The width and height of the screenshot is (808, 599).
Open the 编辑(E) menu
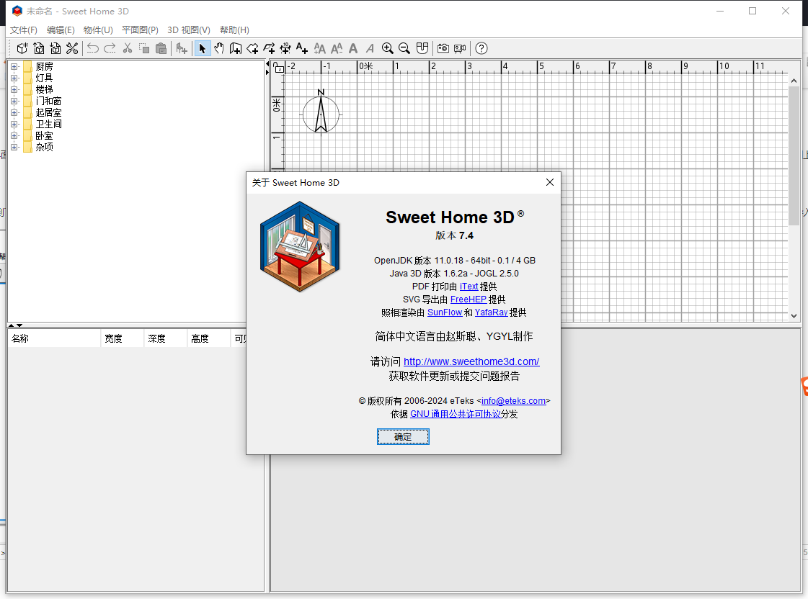[61, 30]
